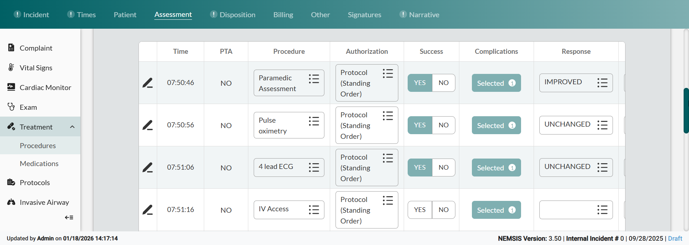Edit the 07:50:56 procedure row pencil
This screenshot has width=689, height=245.
click(147, 125)
